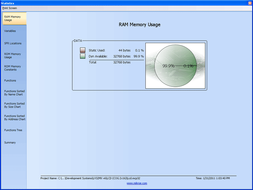Image resolution: width=253 pixels, height=190 pixels.
Task: Click the Static Used red color swatch
Action: pyautogui.click(x=83, y=50)
